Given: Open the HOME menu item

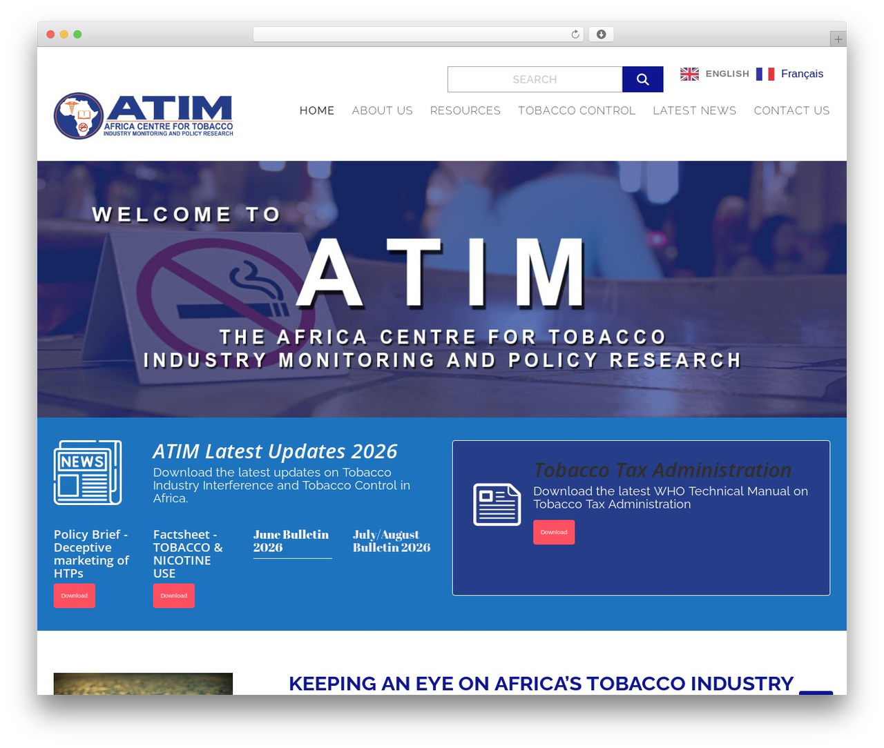Looking at the screenshot, I should tap(317, 110).
